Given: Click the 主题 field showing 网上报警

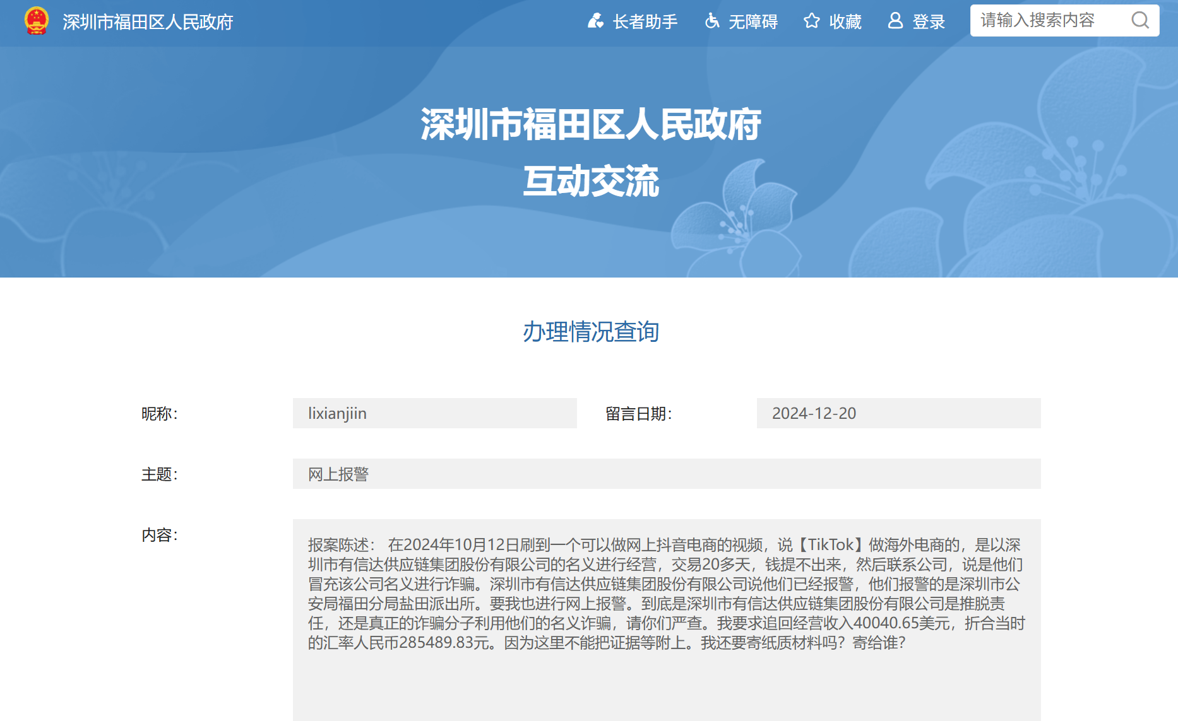Looking at the screenshot, I should pos(666,474).
